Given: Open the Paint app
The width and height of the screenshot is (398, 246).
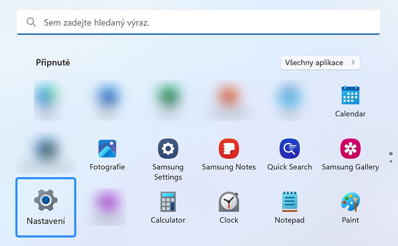Looking at the screenshot, I should click(350, 201).
